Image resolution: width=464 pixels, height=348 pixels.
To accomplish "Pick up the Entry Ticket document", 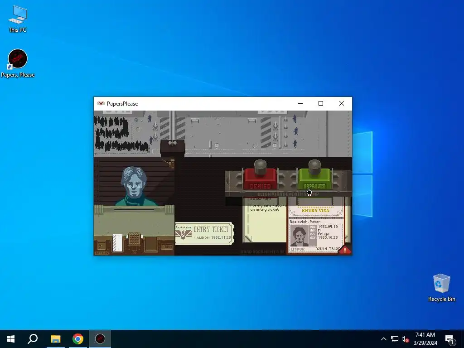I will click(x=204, y=233).
